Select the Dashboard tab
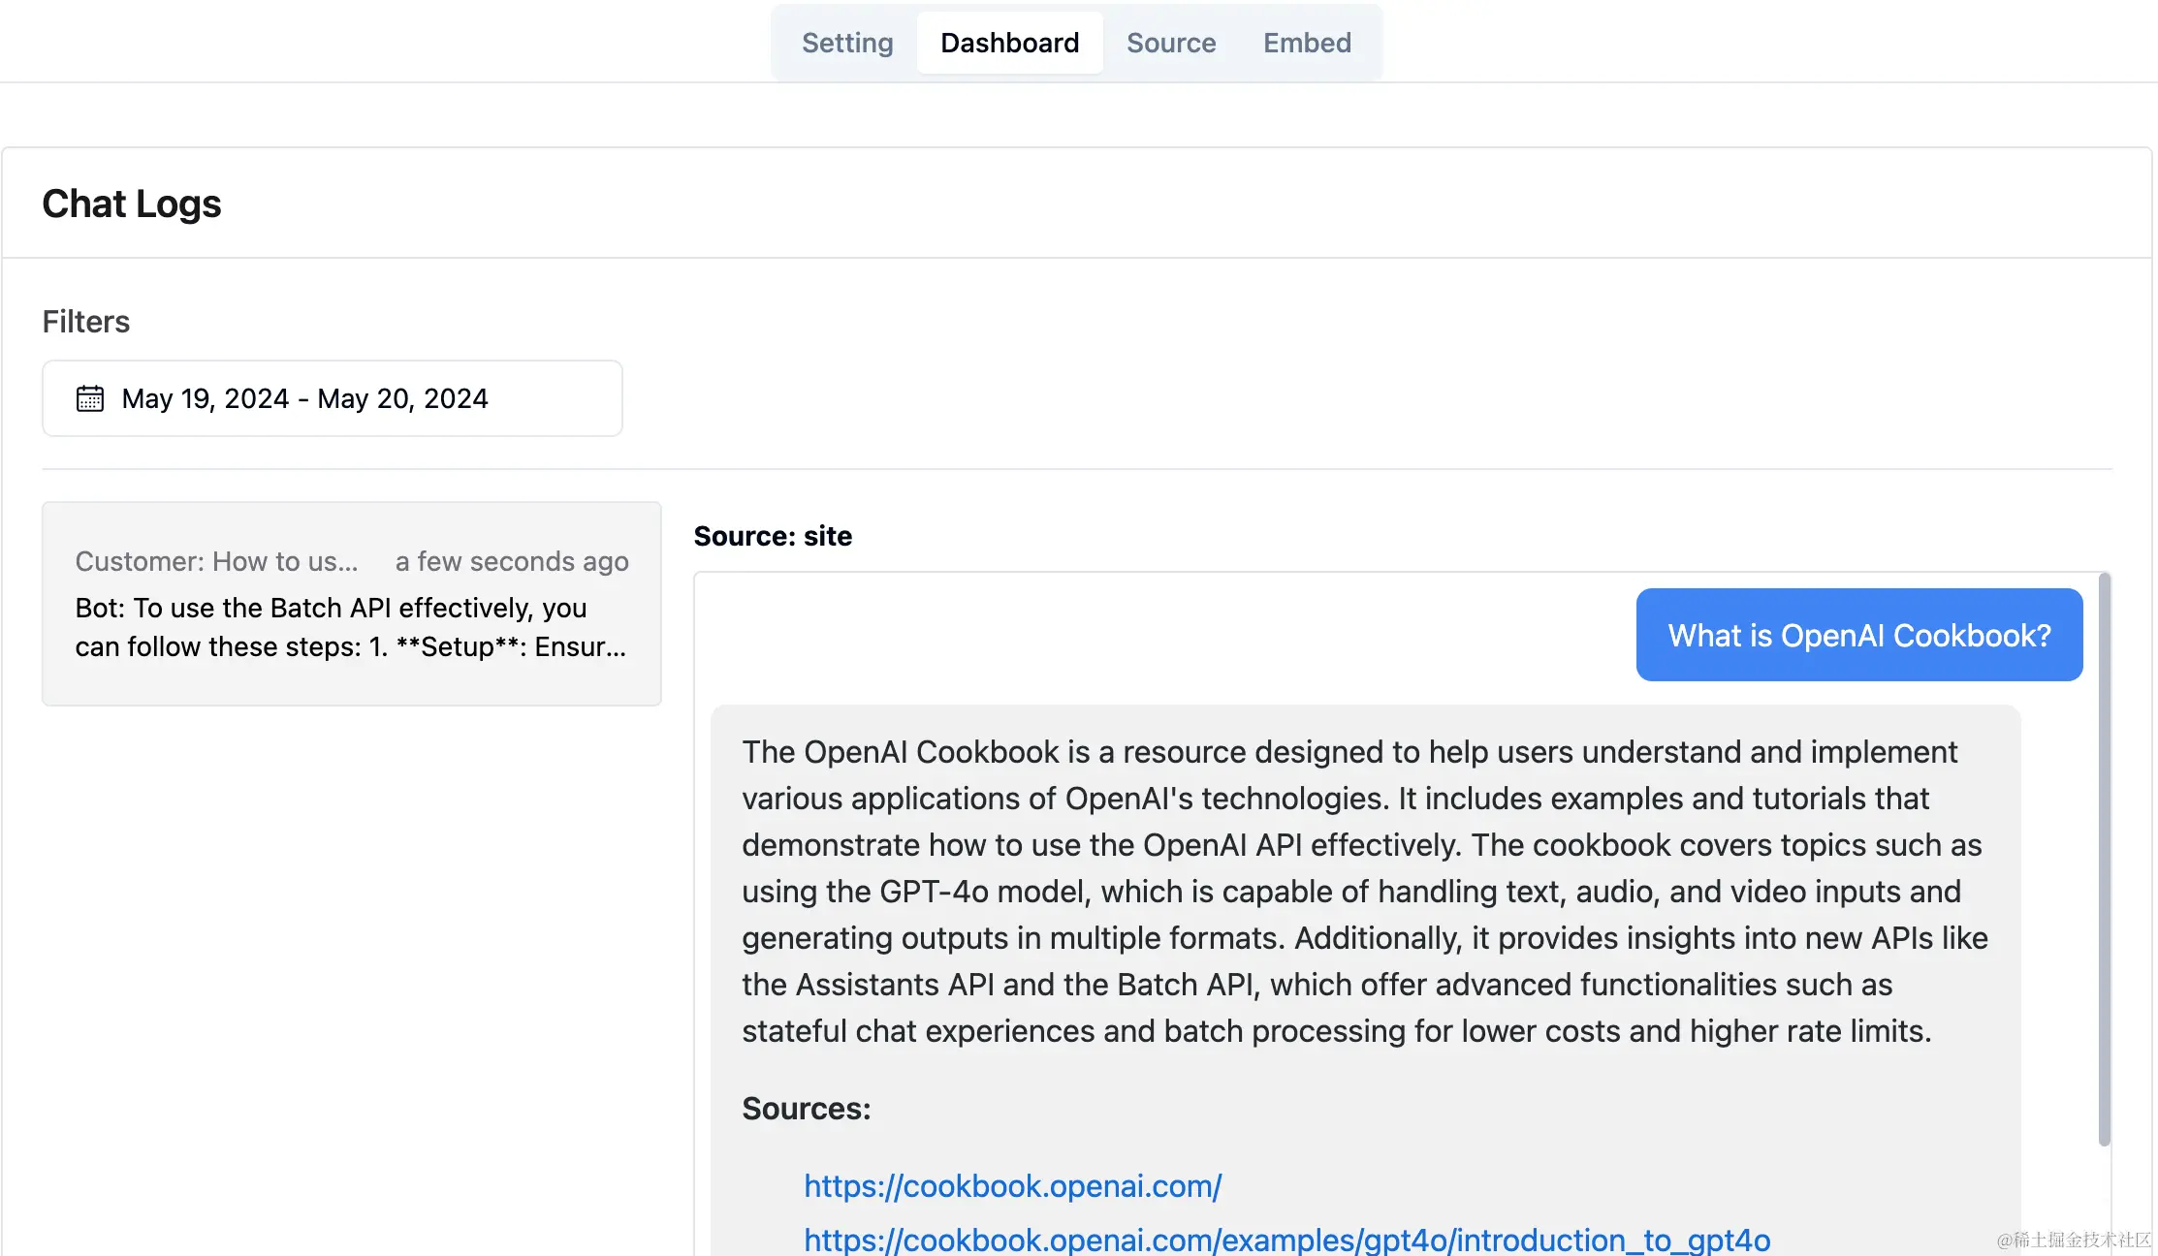This screenshot has height=1256, width=2158. pos(1009,43)
